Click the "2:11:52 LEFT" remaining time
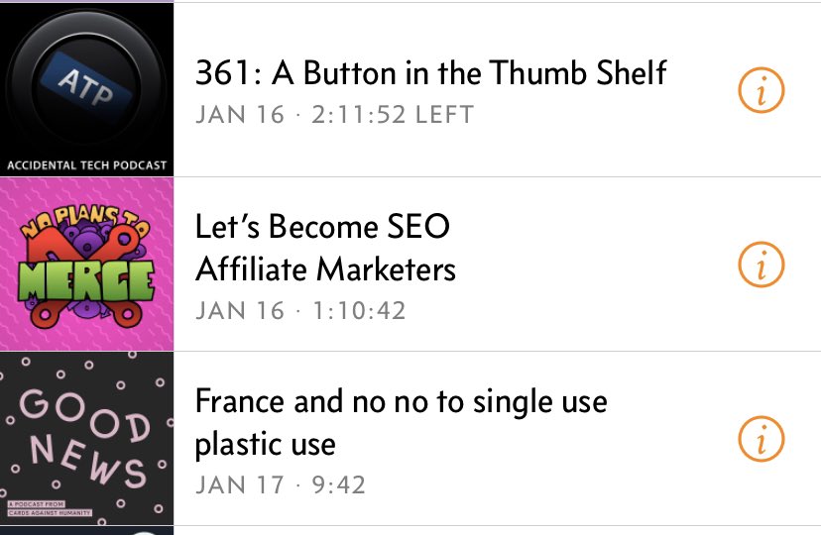 coord(393,115)
